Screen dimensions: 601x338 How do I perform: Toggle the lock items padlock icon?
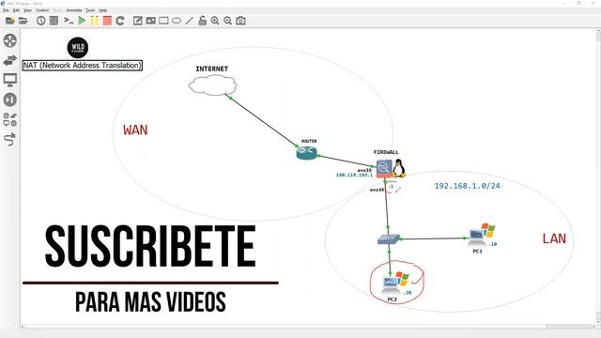[203, 21]
